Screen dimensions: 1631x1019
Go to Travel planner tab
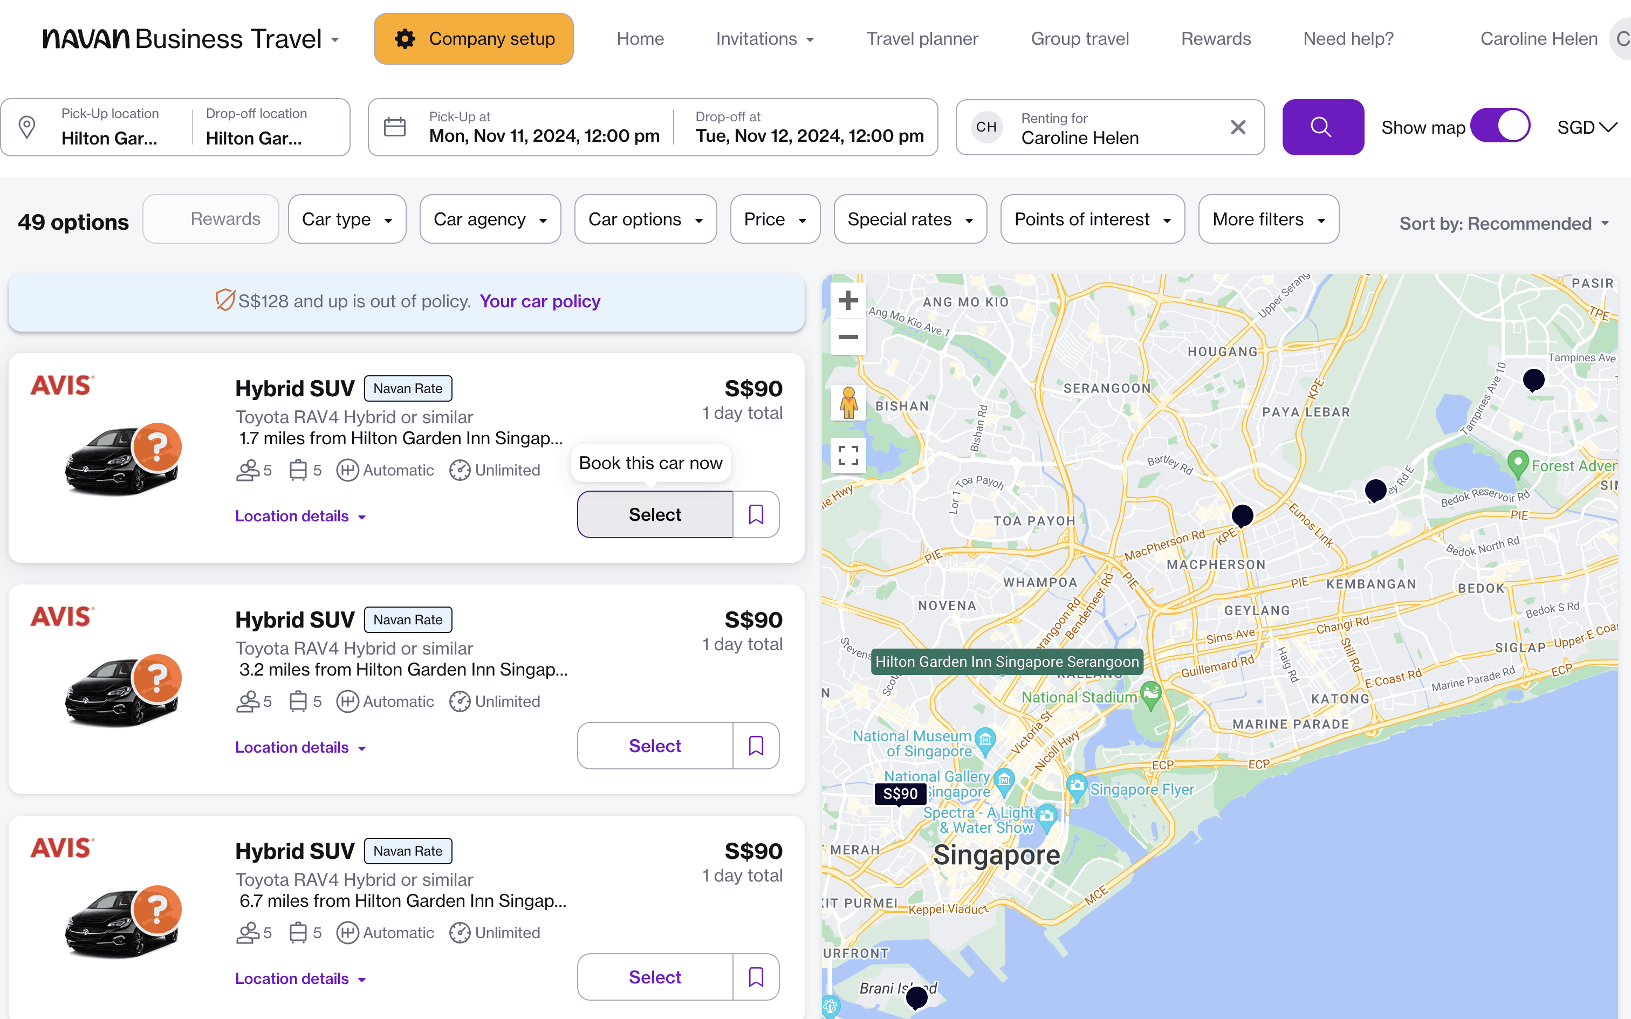(x=921, y=39)
